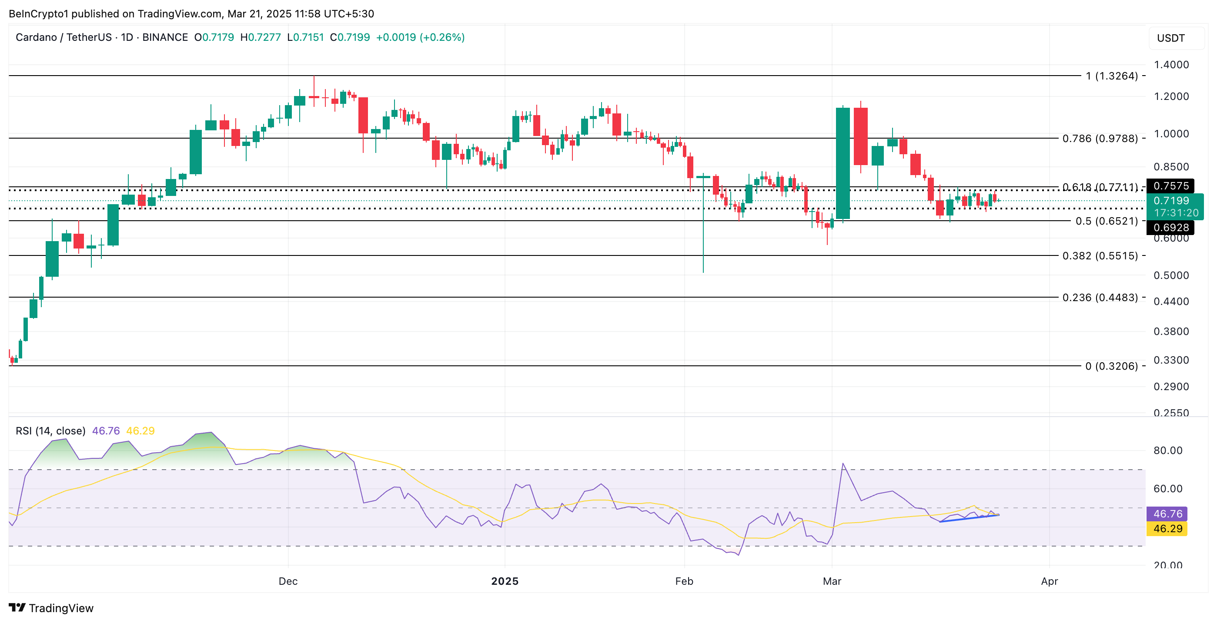
Task: Click the RSI (14, close) indicator label
Action: click(x=50, y=431)
